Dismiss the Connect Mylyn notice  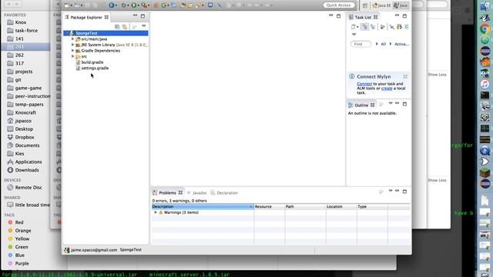[405, 76]
